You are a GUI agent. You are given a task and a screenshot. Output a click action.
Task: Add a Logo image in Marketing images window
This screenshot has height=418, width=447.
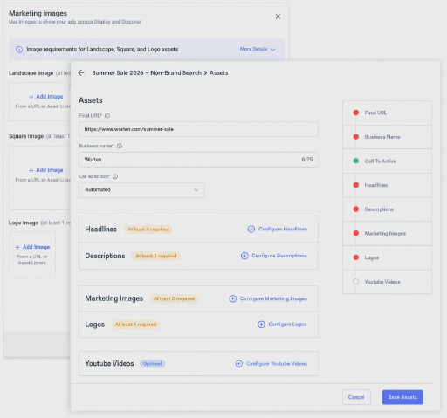click(x=32, y=247)
